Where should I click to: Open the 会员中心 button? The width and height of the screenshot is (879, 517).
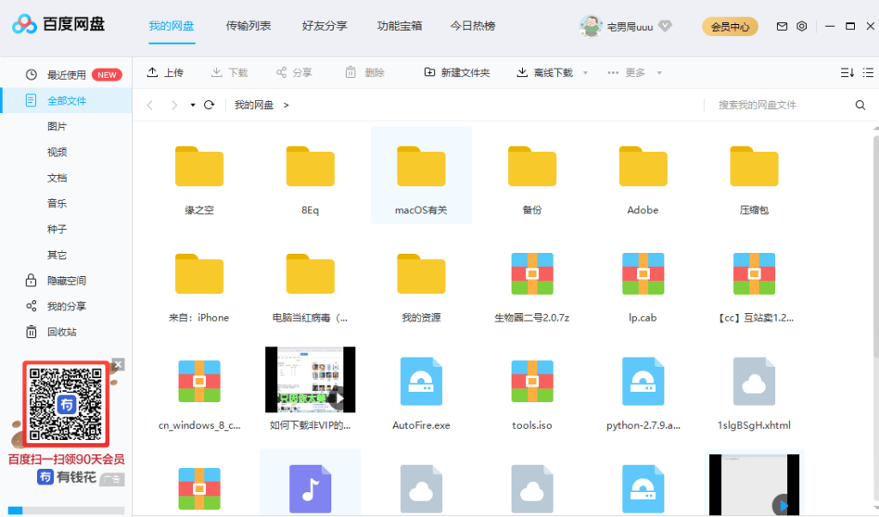pos(730,27)
